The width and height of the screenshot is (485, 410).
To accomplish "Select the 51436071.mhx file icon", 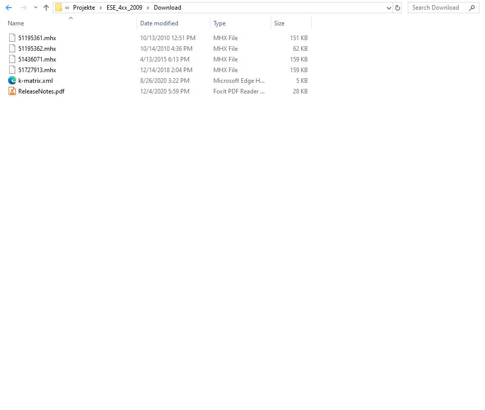I will 12,59.
